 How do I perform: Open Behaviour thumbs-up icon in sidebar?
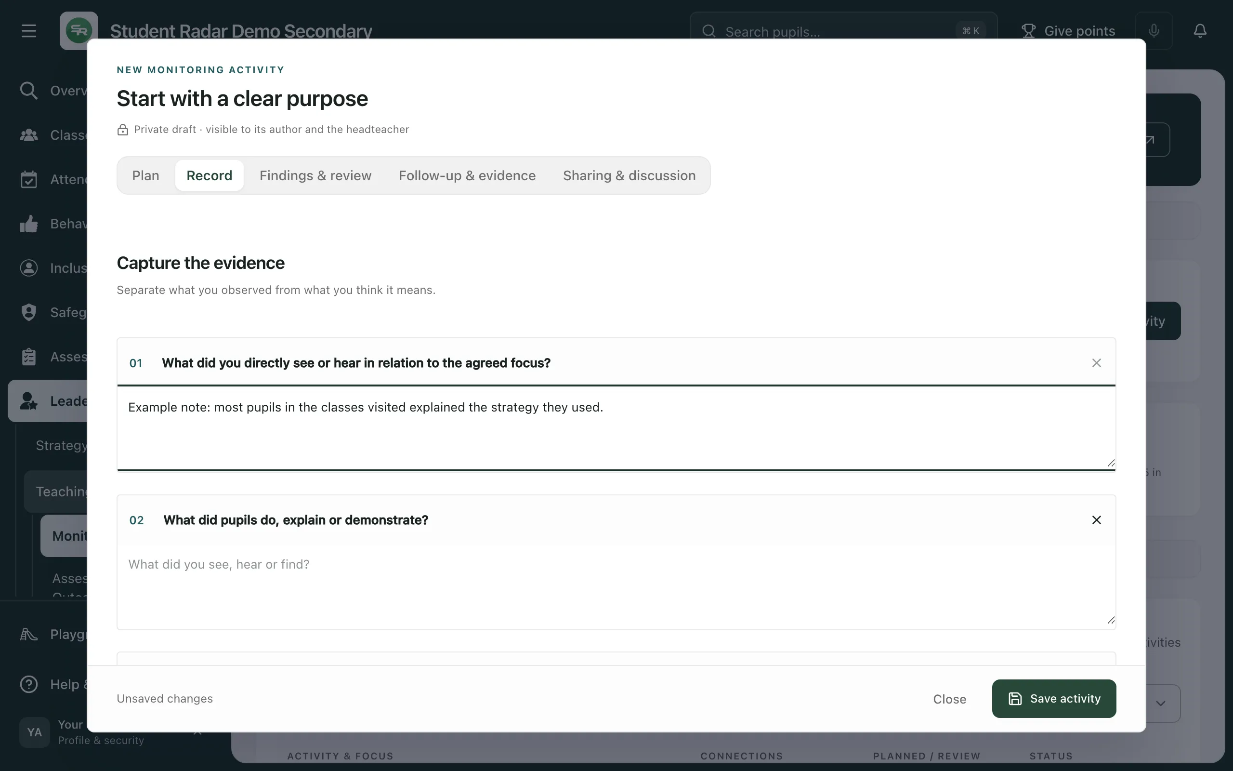28,224
